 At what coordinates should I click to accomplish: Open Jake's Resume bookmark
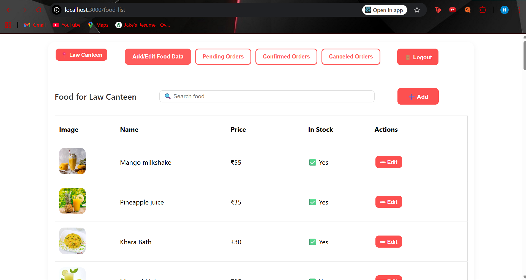pos(143,25)
